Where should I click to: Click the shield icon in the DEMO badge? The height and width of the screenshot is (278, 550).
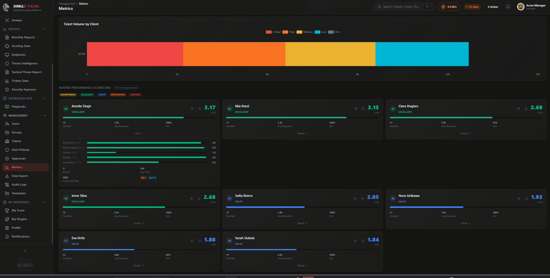[443, 7]
